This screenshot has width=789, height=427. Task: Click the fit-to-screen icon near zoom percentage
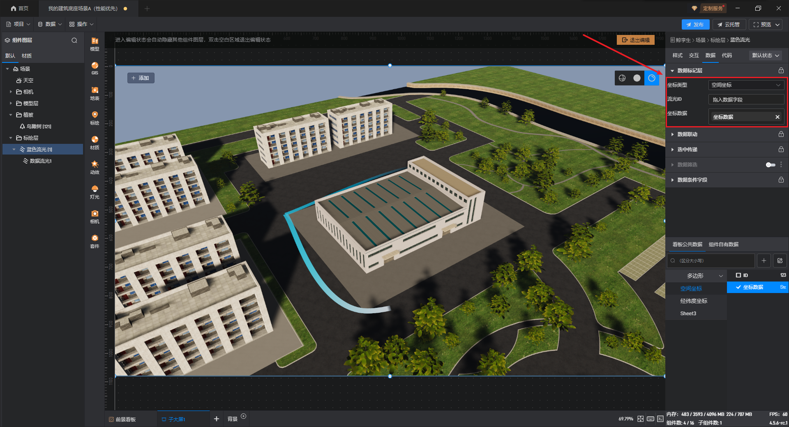click(641, 419)
